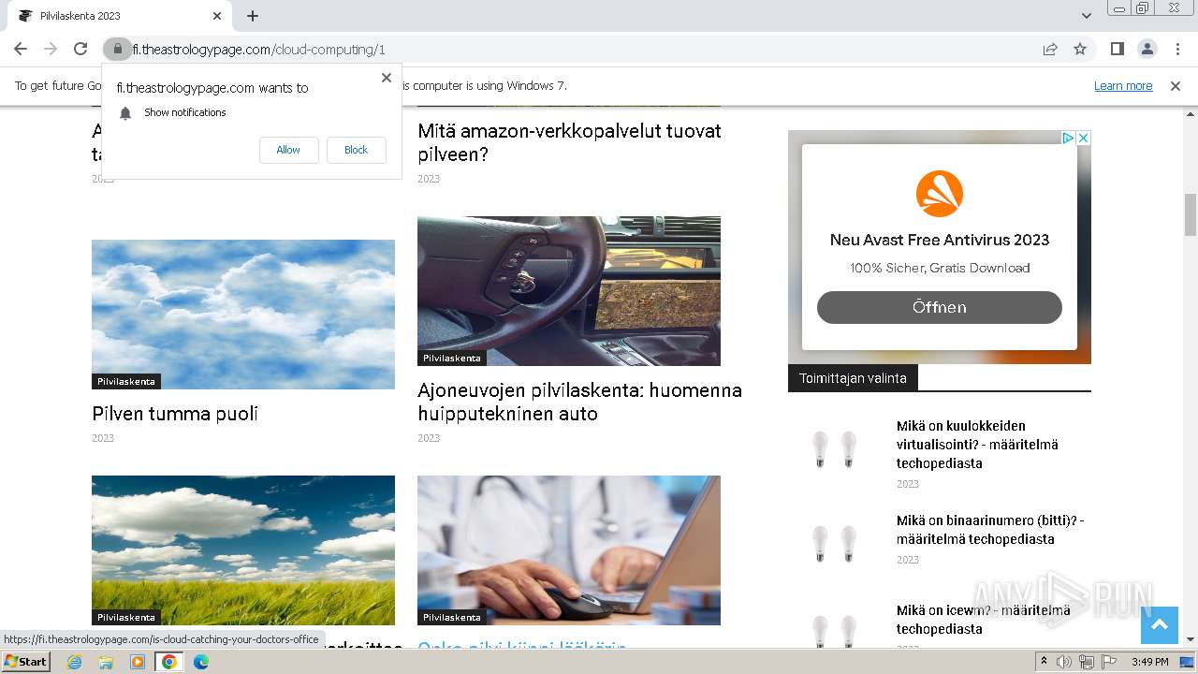1198x674 pixels.
Task: Open the cloudy sky article thumbnail
Action: tap(243, 315)
